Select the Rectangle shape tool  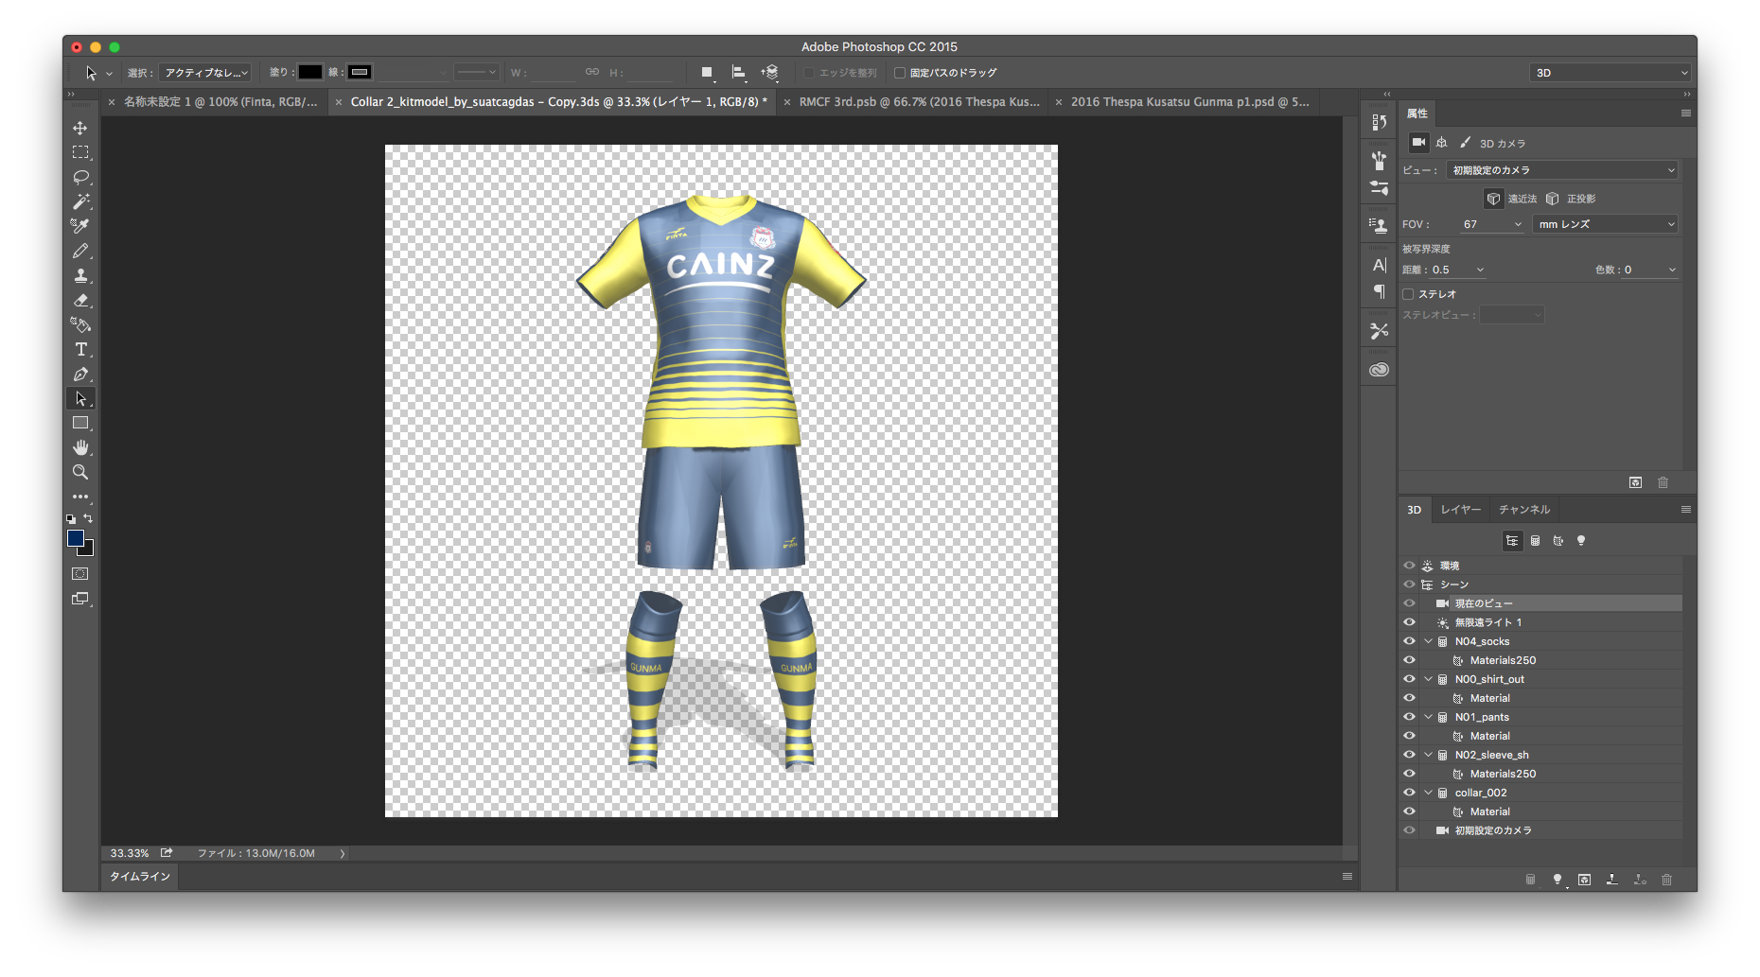coord(80,423)
